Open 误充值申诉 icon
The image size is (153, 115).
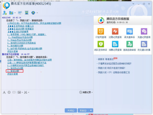pyautogui.click(x=130, y=31)
